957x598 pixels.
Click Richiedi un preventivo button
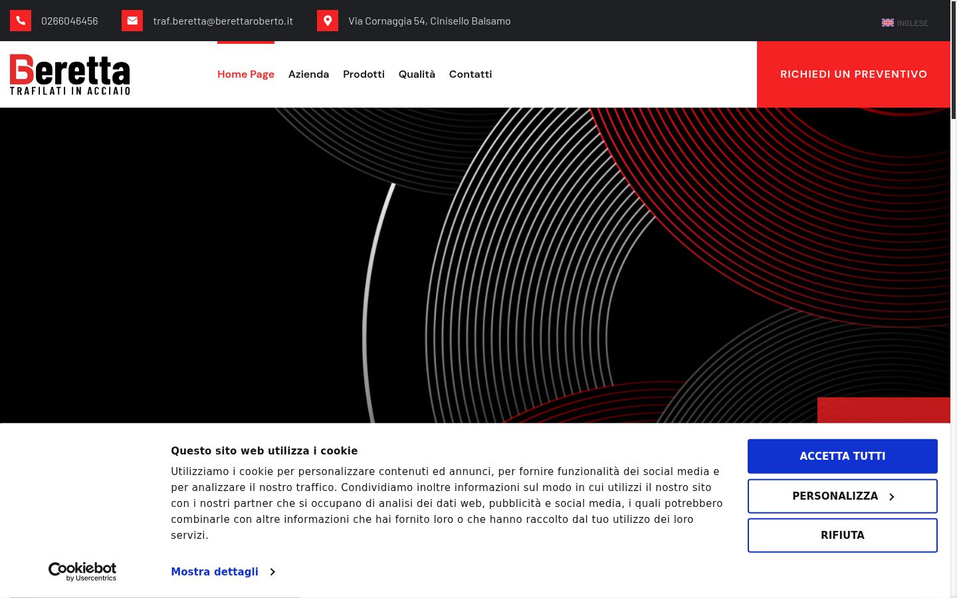coord(853,74)
